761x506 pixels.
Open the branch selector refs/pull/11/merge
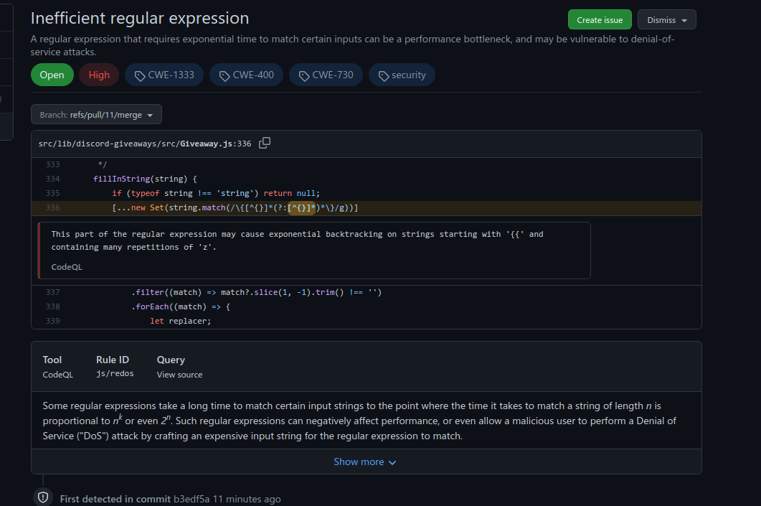[95, 113]
